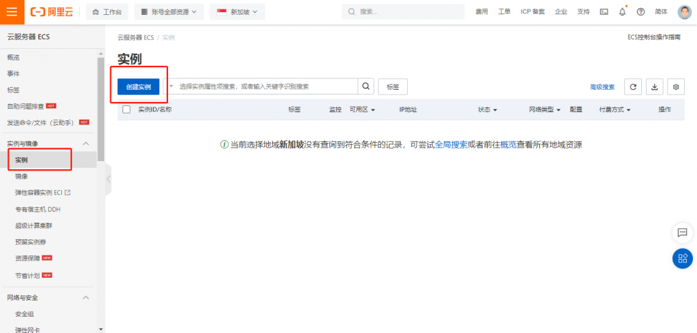Open the help question mark icon

pyautogui.click(x=641, y=12)
